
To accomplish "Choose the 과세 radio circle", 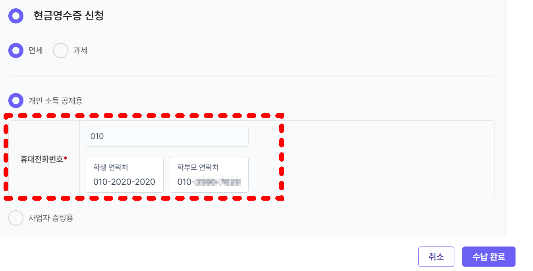I will click(x=60, y=50).
